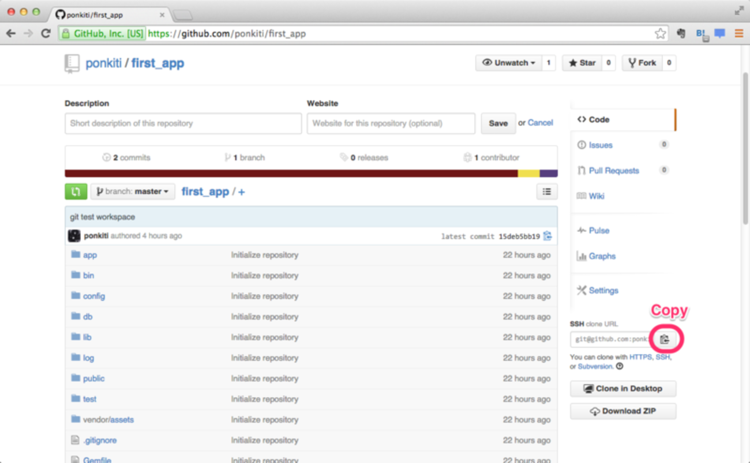
Task: Focus the repository Description input field
Action: pyautogui.click(x=183, y=123)
